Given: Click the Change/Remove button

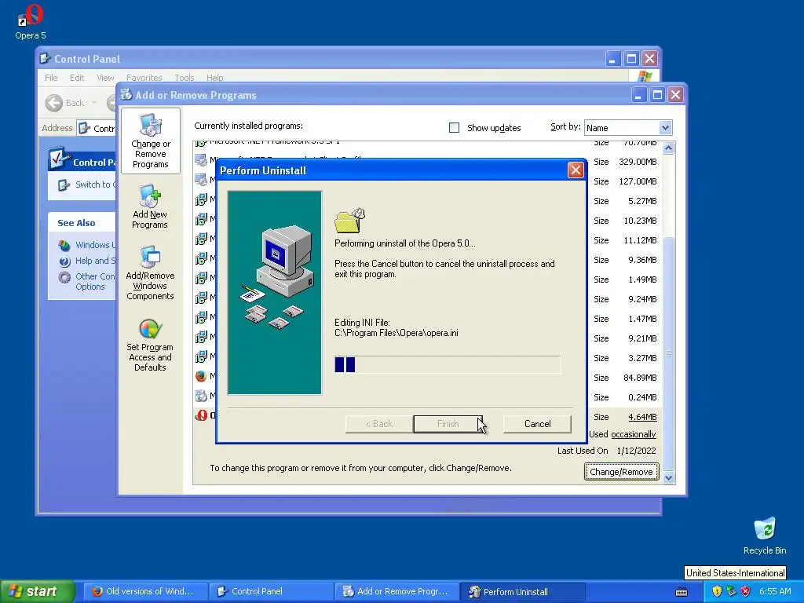Looking at the screenshot, I should [621, 472].
